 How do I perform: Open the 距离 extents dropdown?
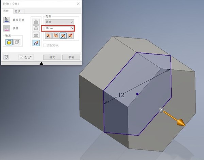pyautogui.click(x=59, y=22)
